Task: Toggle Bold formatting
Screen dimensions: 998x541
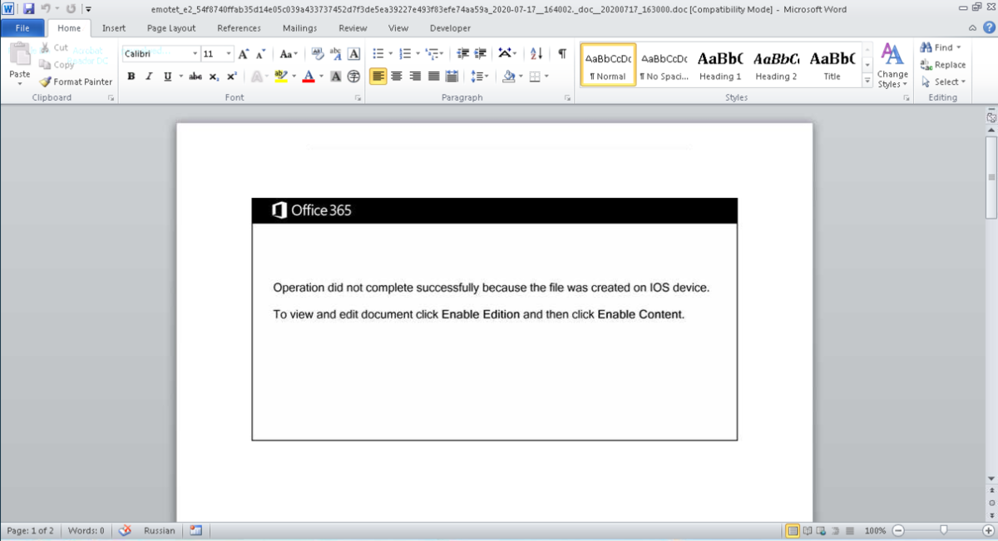Action: (x=131, y=76)
